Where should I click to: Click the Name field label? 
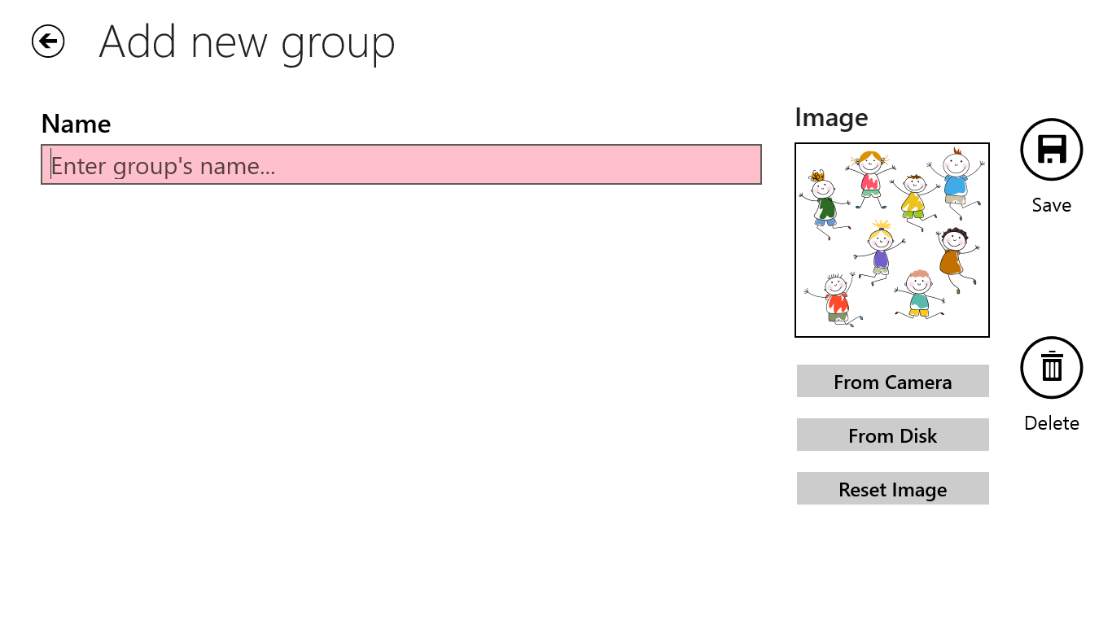click(76, 124)
